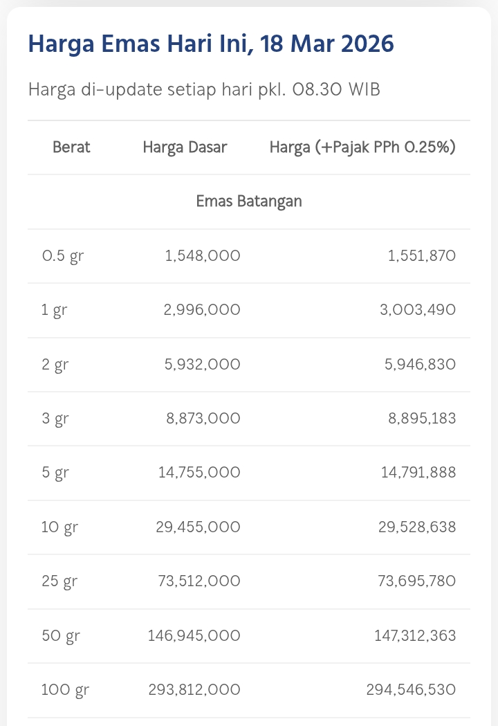Click base price 14,755,000
The height and width of the screenshot is (726, 498).
click(199, 473)
